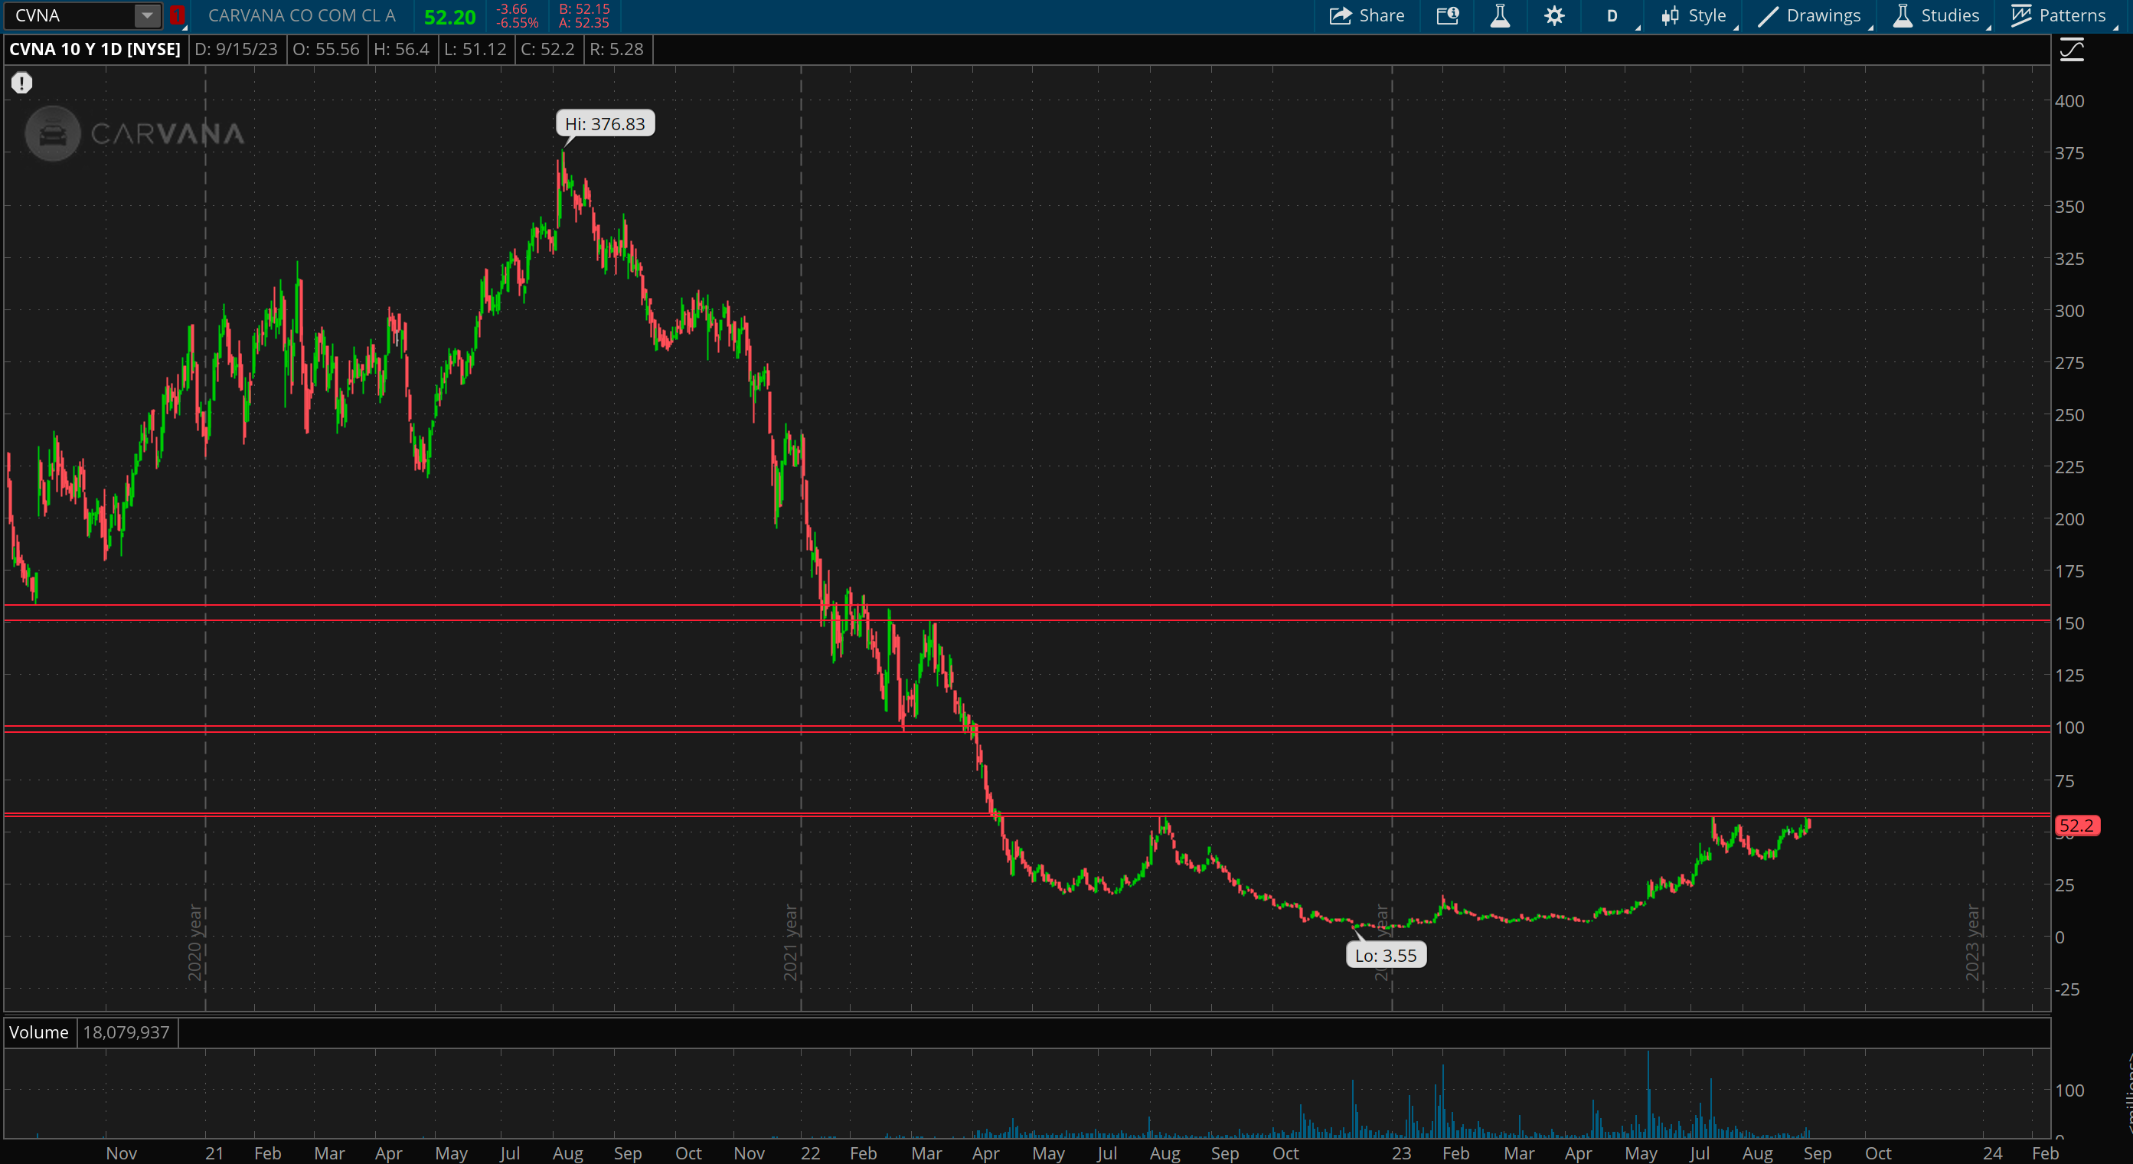Click the R: 5.28 range value

point(617,49)
